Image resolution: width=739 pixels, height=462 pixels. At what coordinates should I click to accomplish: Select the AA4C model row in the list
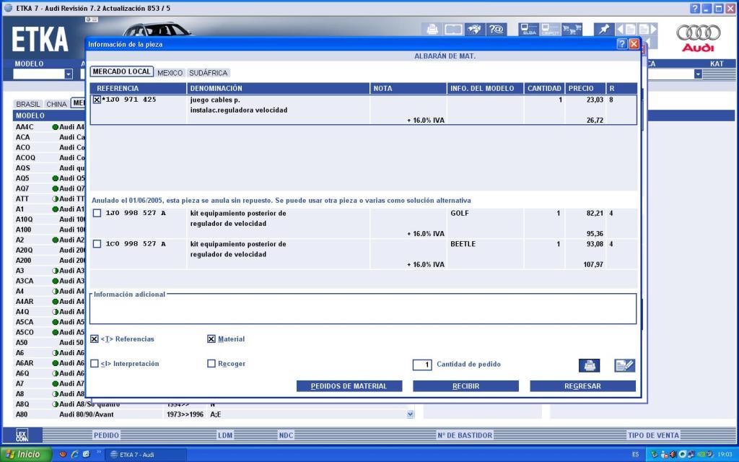[50, 127]
